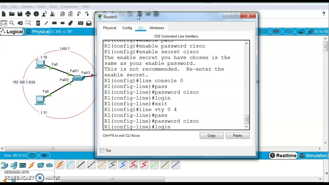The height and width of the screenshot is (185, 329).
Task: Print the workspace with the printer icon
Action: tap(28, 14)
